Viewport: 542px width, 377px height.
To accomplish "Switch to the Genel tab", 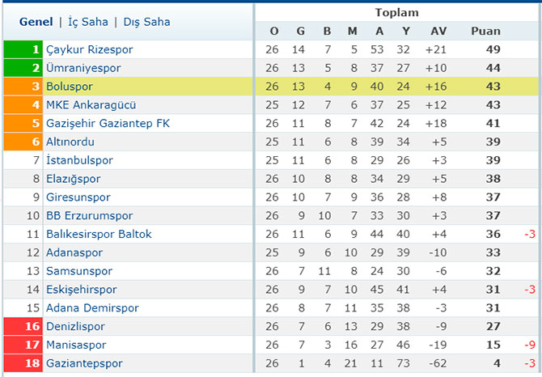I will click(36, 22).
